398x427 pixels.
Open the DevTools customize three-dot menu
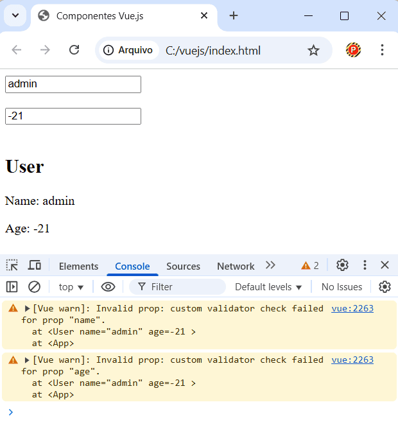(x=365, y=265)
